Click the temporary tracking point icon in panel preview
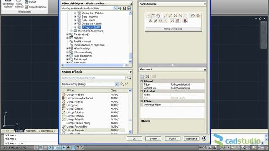This screenshot has width=269, height=151. click(x=148, y=16)
